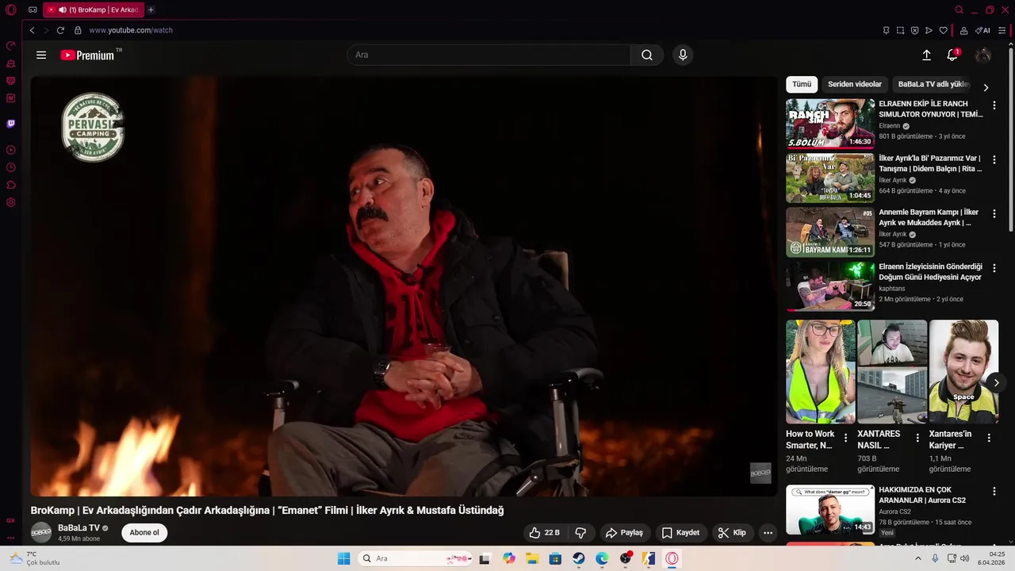Open Bi' Pazarımız Var video thumbnail
1015x571 pixels.
(x=830, y=178)
